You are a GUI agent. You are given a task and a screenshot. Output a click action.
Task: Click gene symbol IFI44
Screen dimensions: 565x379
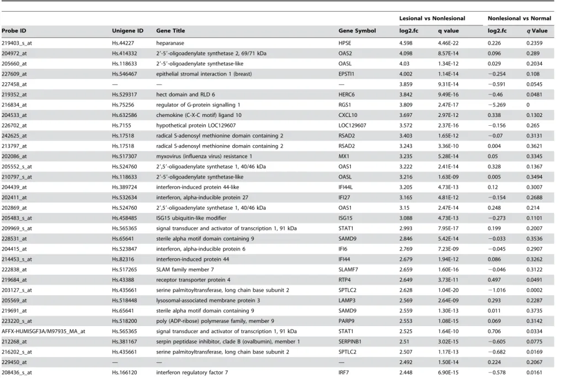344,259
